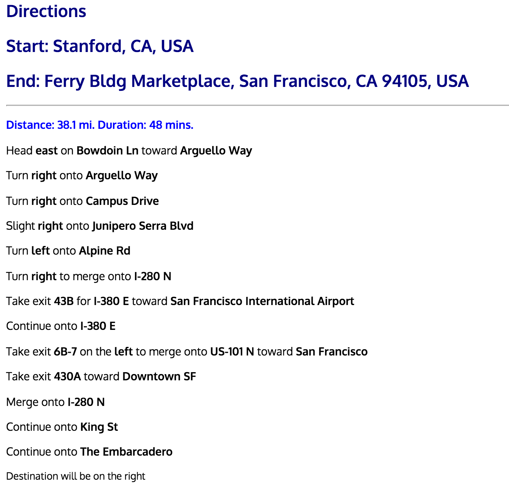Click the San Francisco International Airport bold text
Screen dimensions: 509x489
click(x=262, y=301)
